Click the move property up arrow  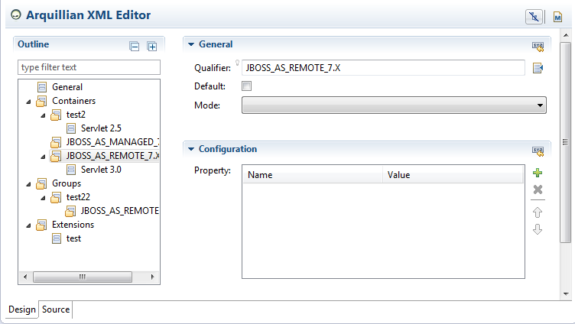538,212
